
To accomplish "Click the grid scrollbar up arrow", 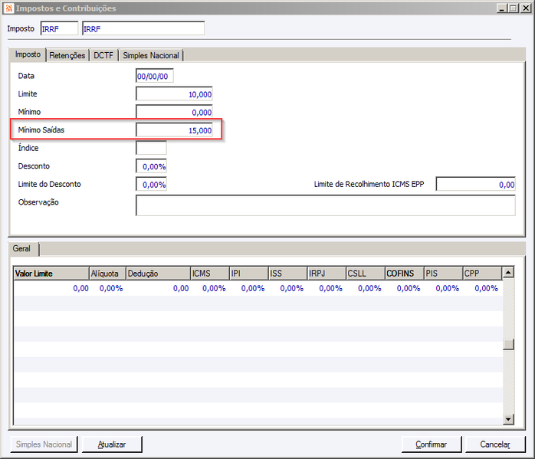I will (x=508, y=273).
